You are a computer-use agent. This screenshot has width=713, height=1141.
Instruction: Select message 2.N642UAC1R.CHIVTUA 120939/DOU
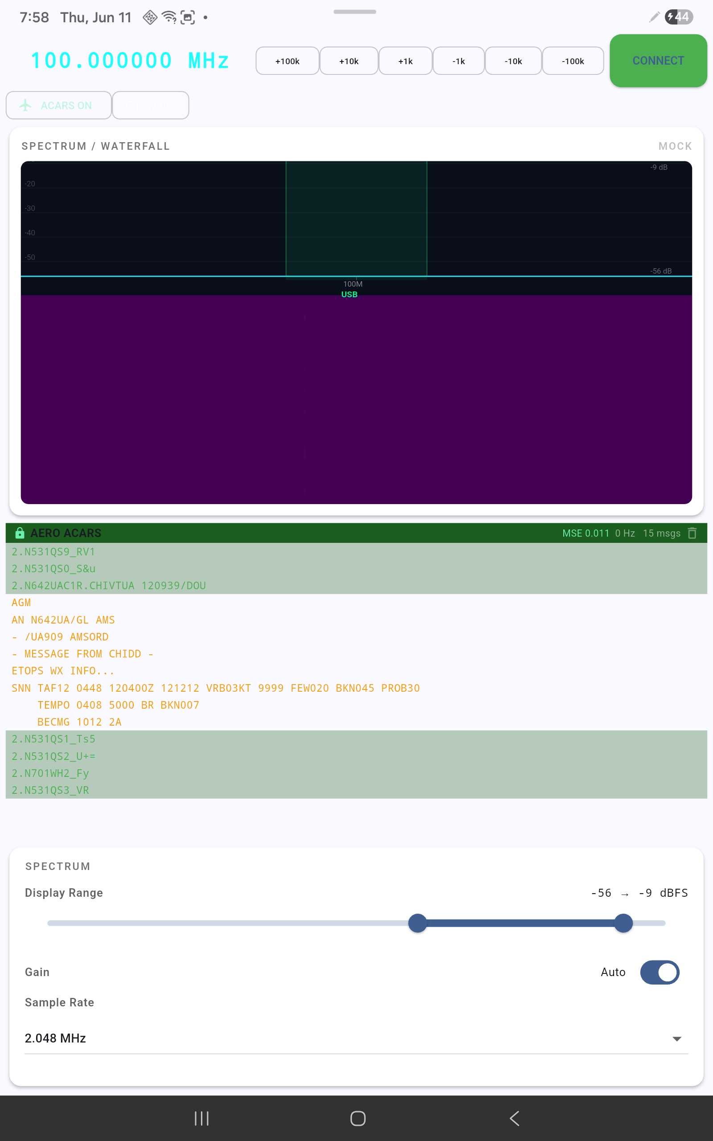coord(356,586)
